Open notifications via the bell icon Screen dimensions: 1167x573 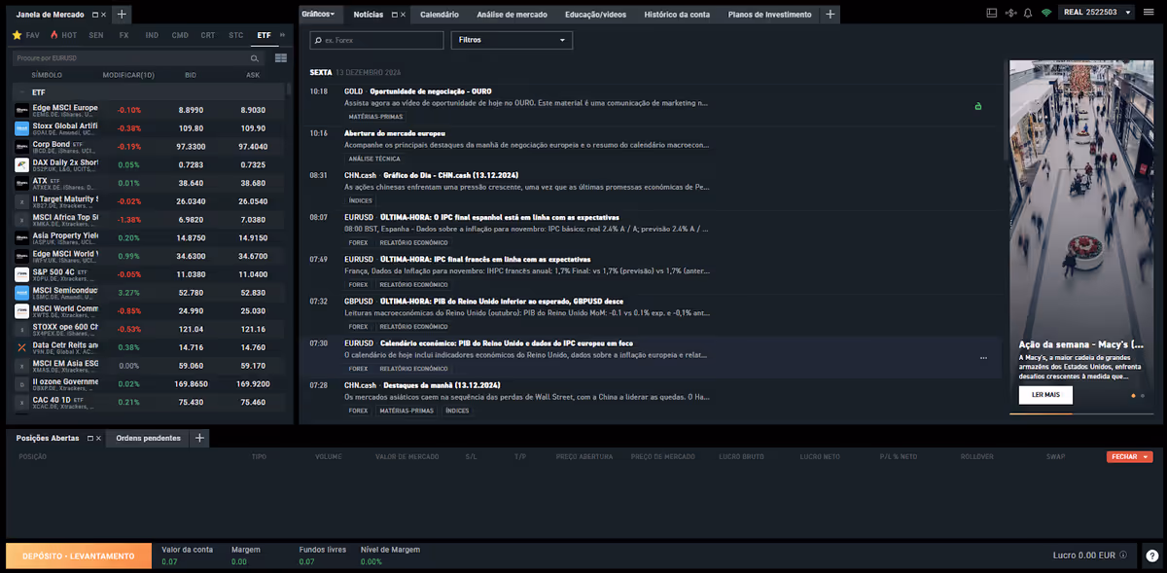(x=1028, y=13)
